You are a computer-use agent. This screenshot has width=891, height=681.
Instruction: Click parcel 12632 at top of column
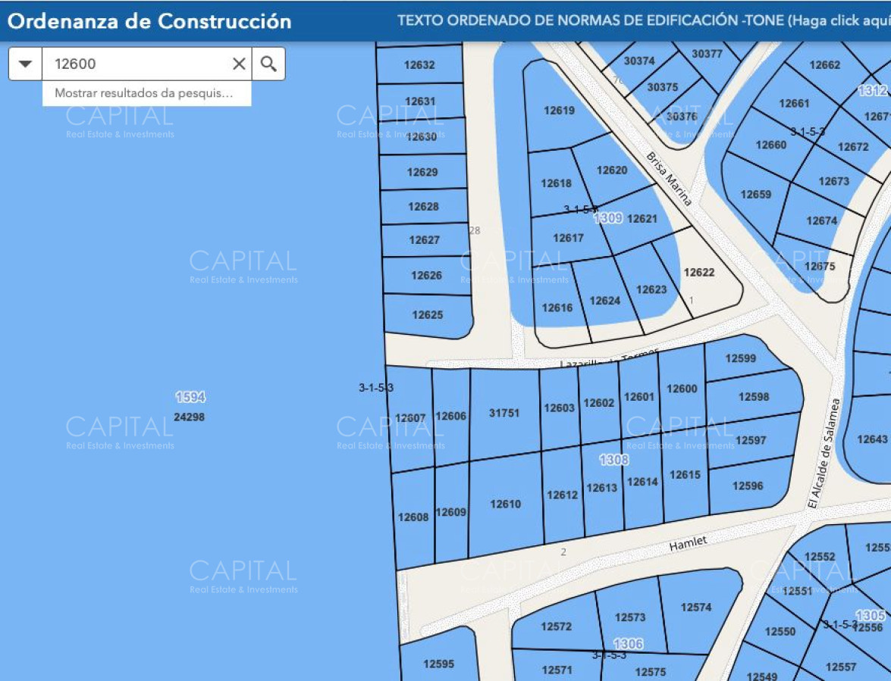pos(419,65)
